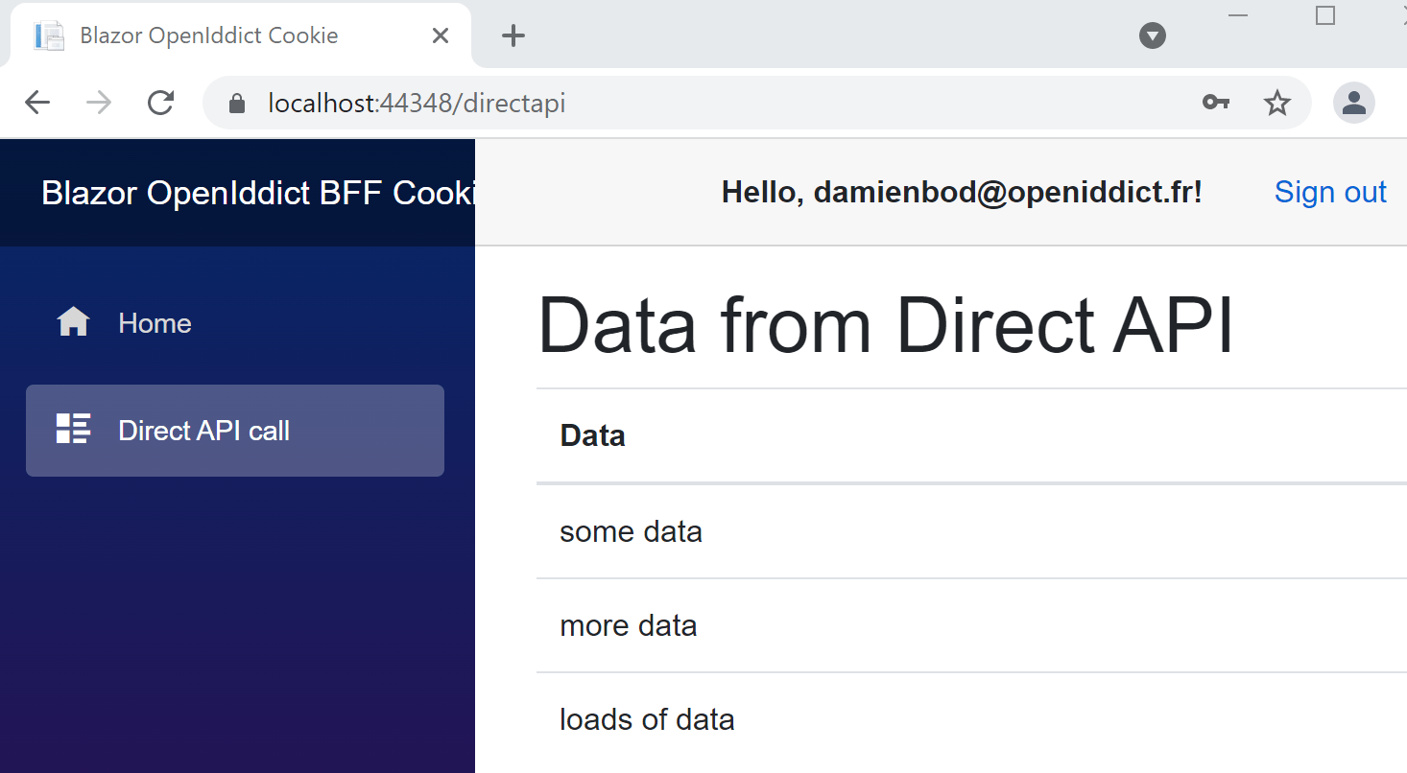This screenshot has width=1407, height=773.
Task: Click the Direct API call grid icon
Action: coord(73,430)
